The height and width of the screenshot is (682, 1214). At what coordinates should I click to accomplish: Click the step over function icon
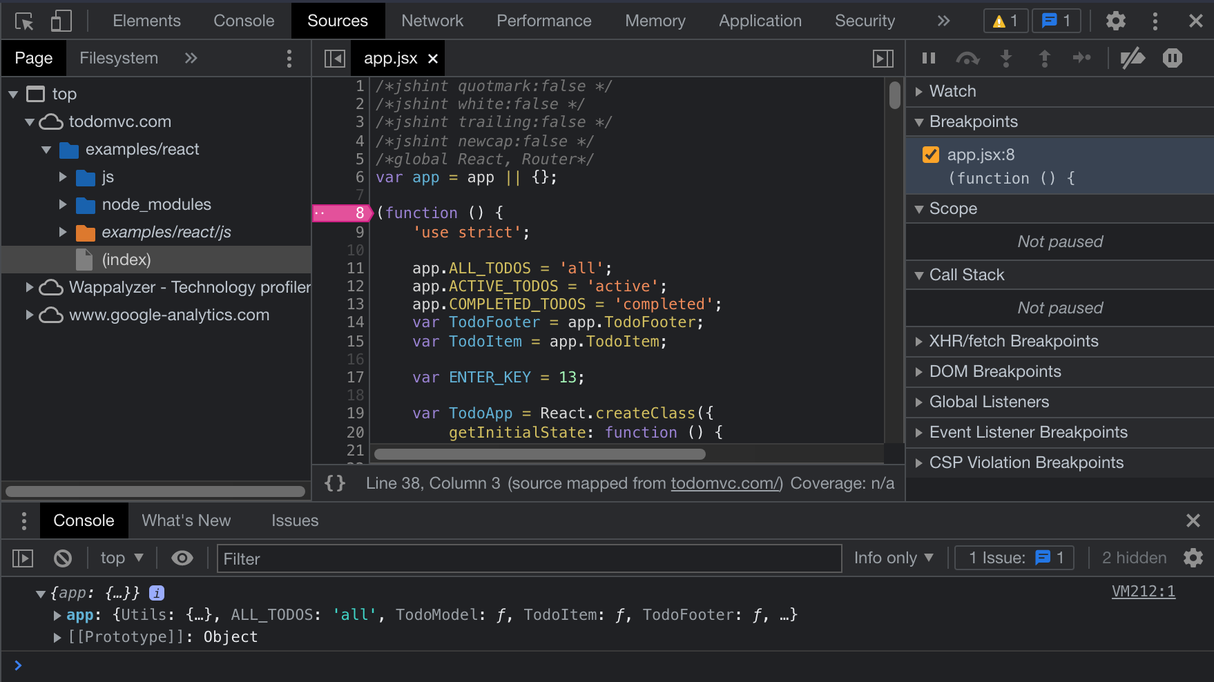(x=967, y=59)
